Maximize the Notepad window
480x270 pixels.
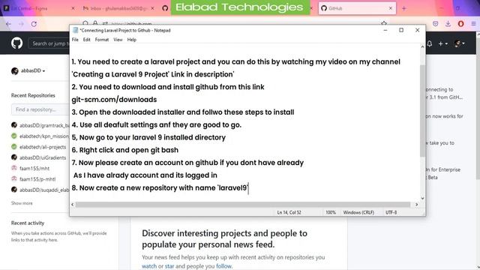(x=401, y=30)
